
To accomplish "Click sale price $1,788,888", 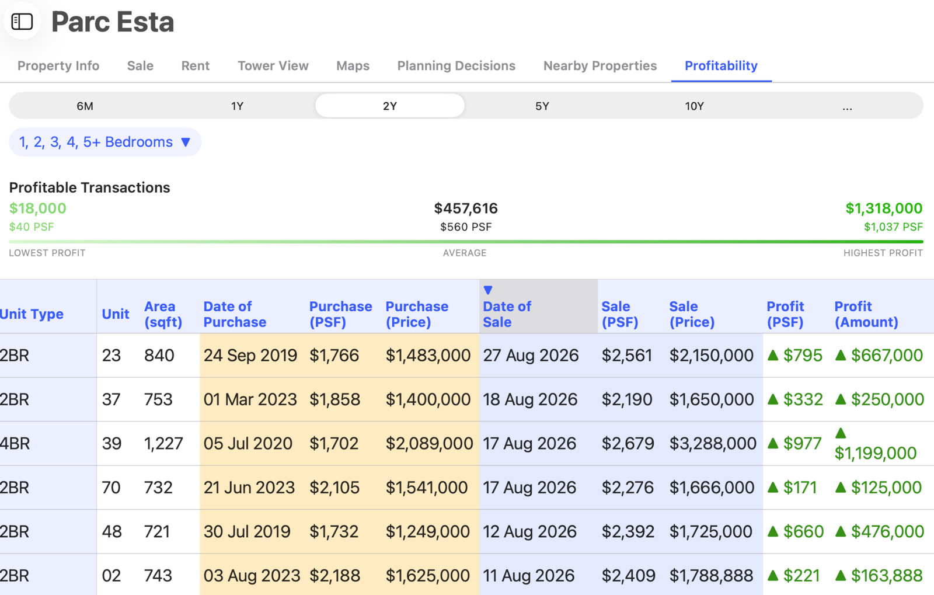I will pos(710,576).
